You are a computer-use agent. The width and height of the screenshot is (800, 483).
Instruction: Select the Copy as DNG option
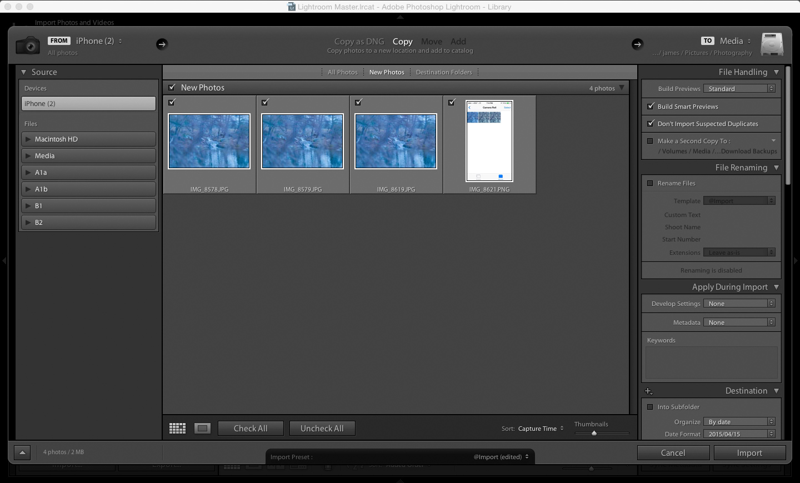(x=359, y=42)
